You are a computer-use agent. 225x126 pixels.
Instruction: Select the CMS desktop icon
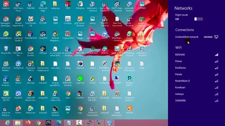pyautogui.click(x=68, y=5)
